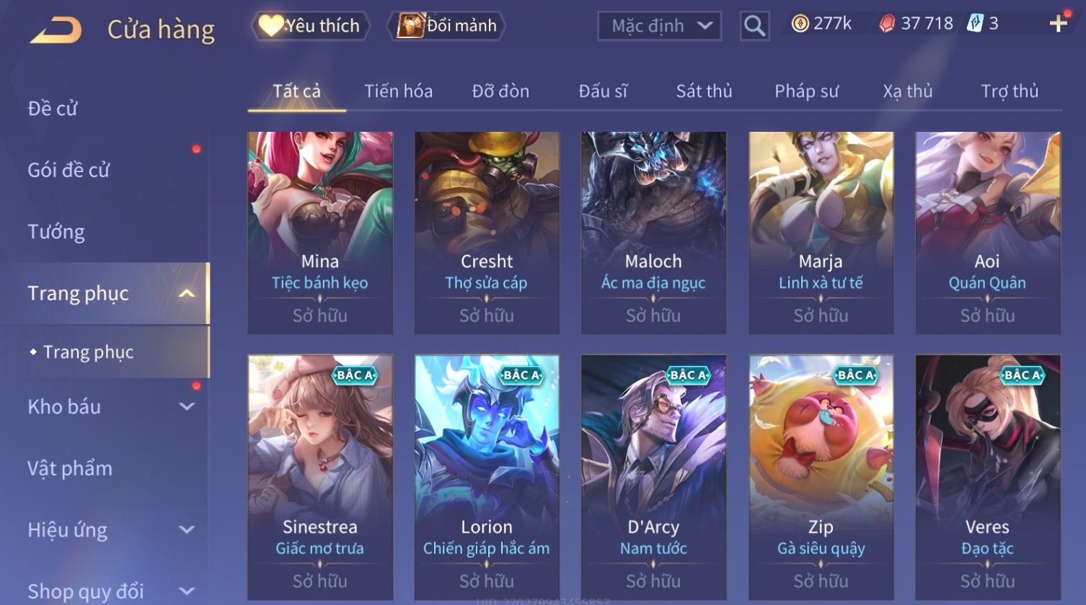Tap the plus icon to add currency
Image resolution: width=1086 pixels, height=605 pixels.
coord(1058,24)
